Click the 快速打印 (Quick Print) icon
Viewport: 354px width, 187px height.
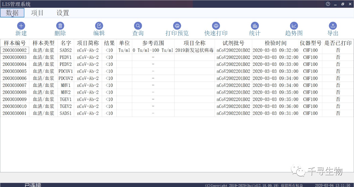pos(216,26)
